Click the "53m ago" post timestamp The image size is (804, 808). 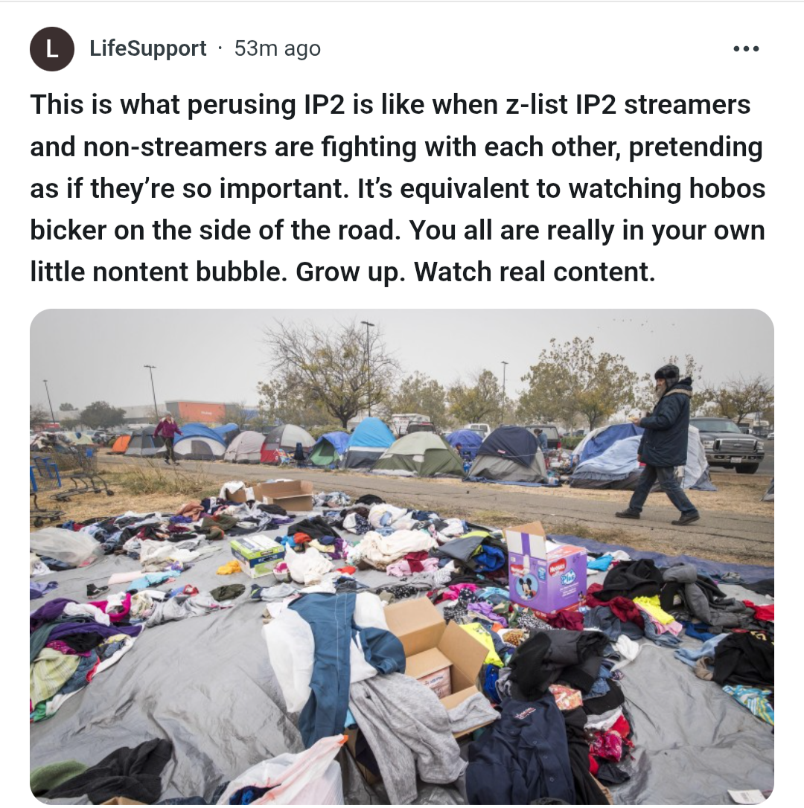(x=278, y=48)
